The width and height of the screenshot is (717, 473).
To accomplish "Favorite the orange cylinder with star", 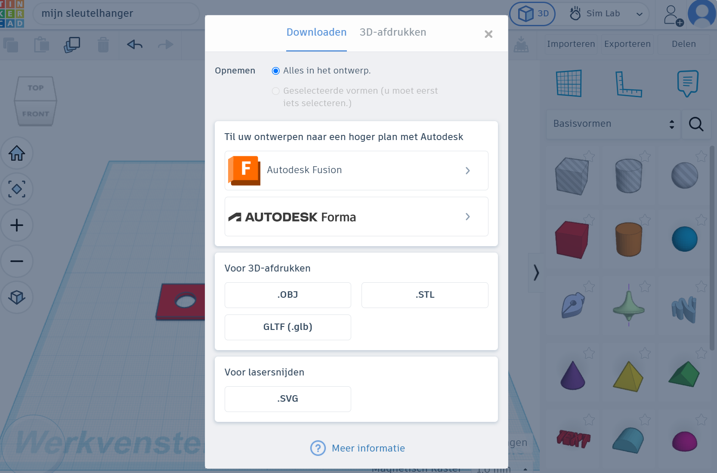I will tap(645, 220).
